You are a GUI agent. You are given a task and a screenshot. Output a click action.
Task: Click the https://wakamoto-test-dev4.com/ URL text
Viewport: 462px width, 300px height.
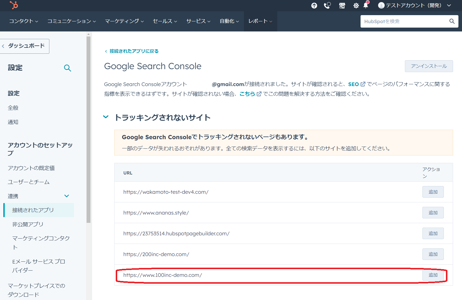point(166,192)
